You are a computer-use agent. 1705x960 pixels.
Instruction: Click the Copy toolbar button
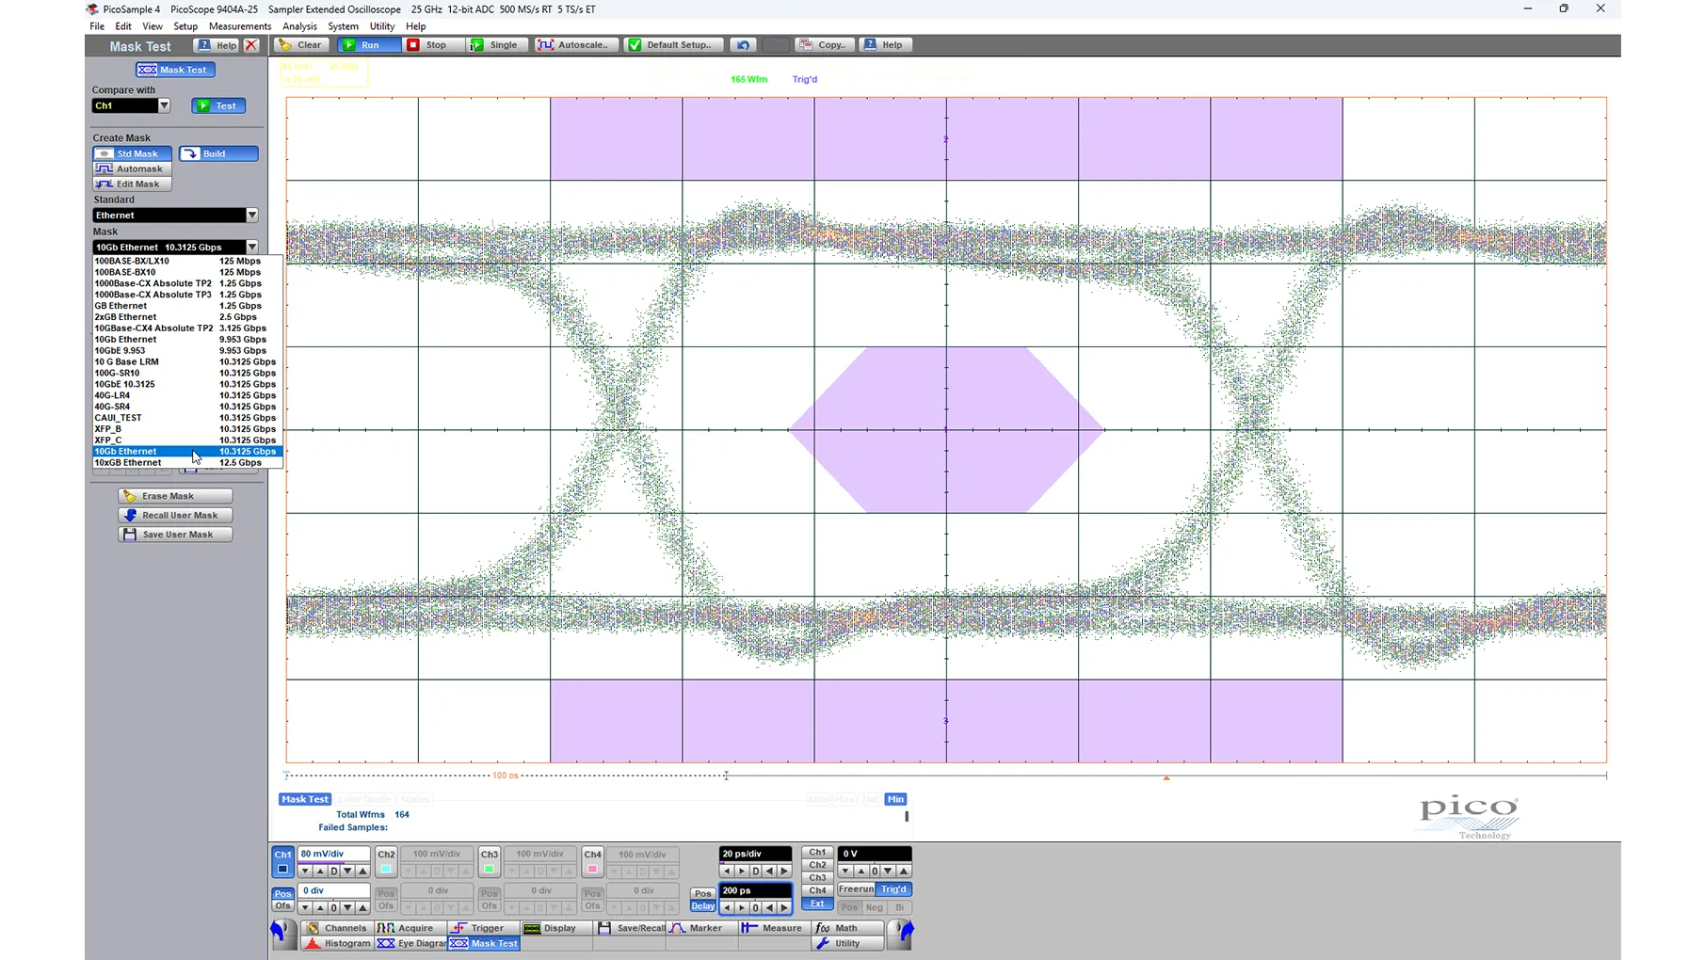point(824,45)
